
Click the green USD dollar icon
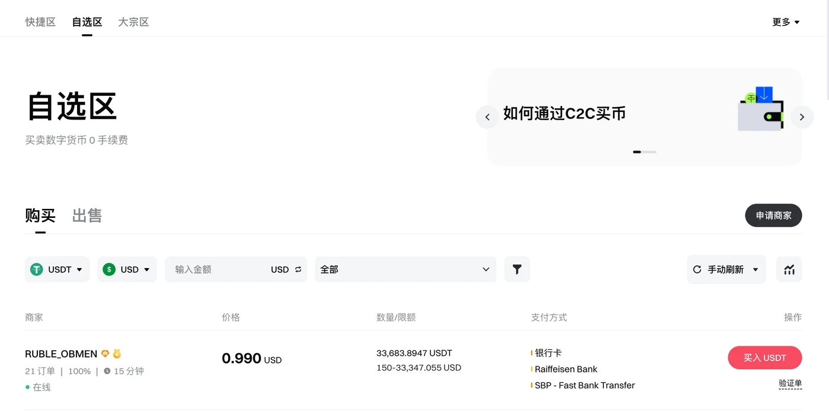pos(109,269)
